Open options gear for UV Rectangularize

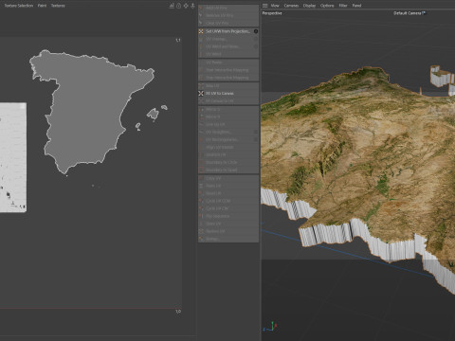(256, 139)
